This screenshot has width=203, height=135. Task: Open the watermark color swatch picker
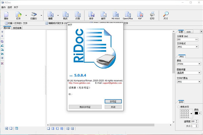[x=198, y=113]
